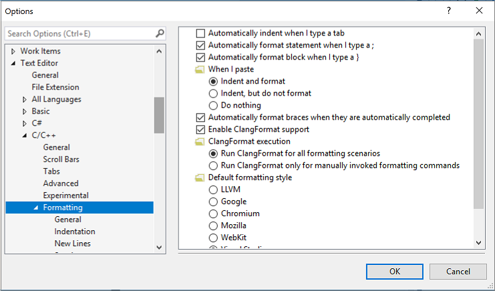Image resolution: width=495 pixels, height=291 pixels.
Task: Expand the All Languages node
Action: pyautogui.click(x=25, y=99)
